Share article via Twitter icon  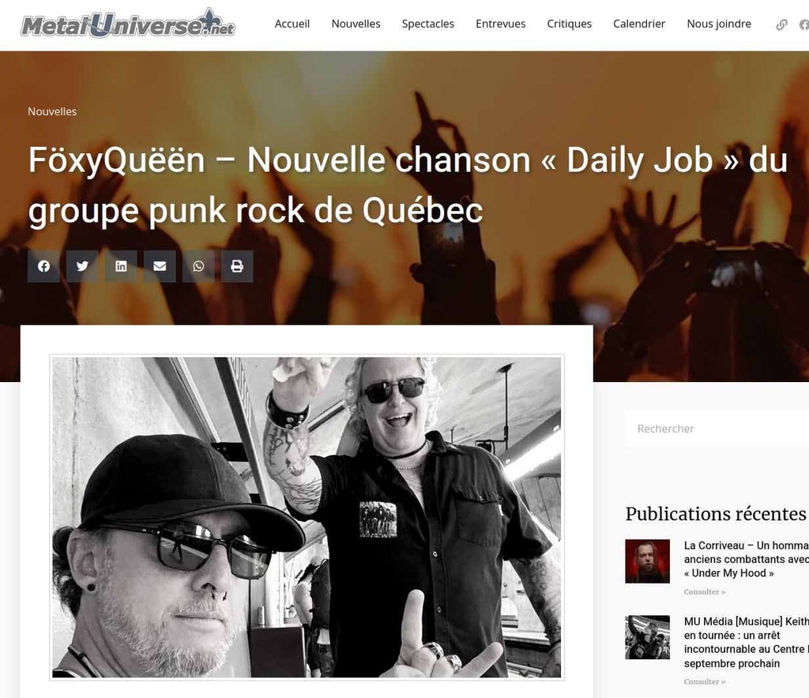[82, 267]
